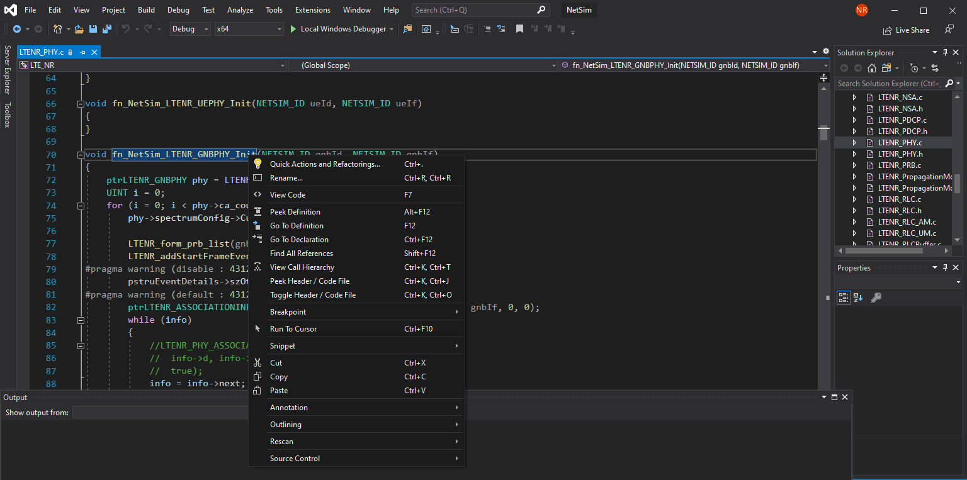The width and height of the screenshot is (967, 480).
Task: Click Rename in the context menu
Action: (x=286, y=178)
